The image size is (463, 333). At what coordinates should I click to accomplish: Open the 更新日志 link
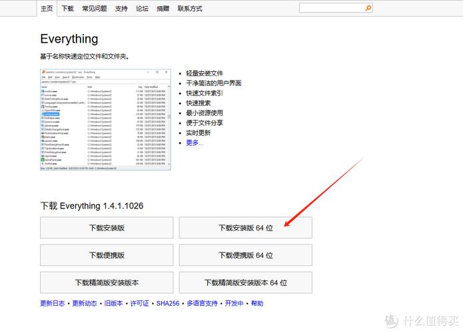[52, 303]
